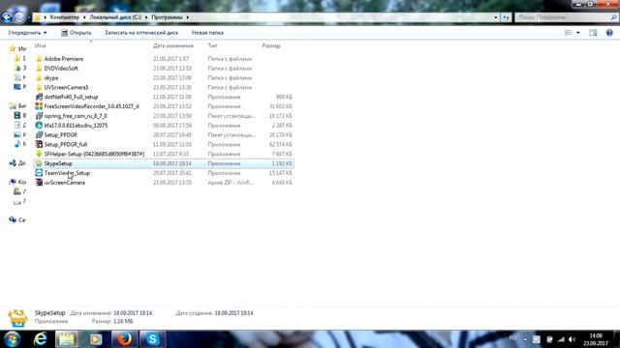The image size is (620, 348).
Task: Expand the address bar history dropdown
Action: (x=495, y=17)
